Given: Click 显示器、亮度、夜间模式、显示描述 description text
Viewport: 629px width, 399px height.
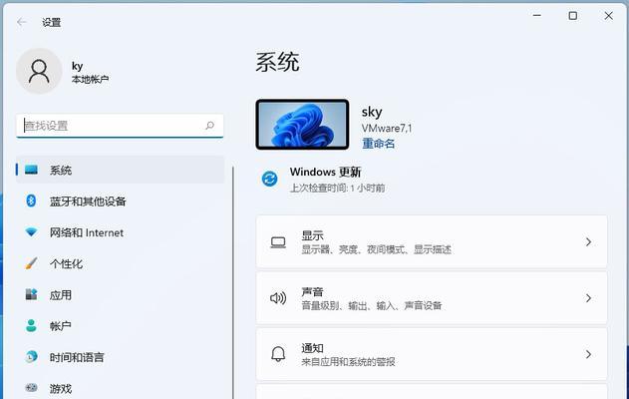Looking at the screenshot, I should (376, 249).
